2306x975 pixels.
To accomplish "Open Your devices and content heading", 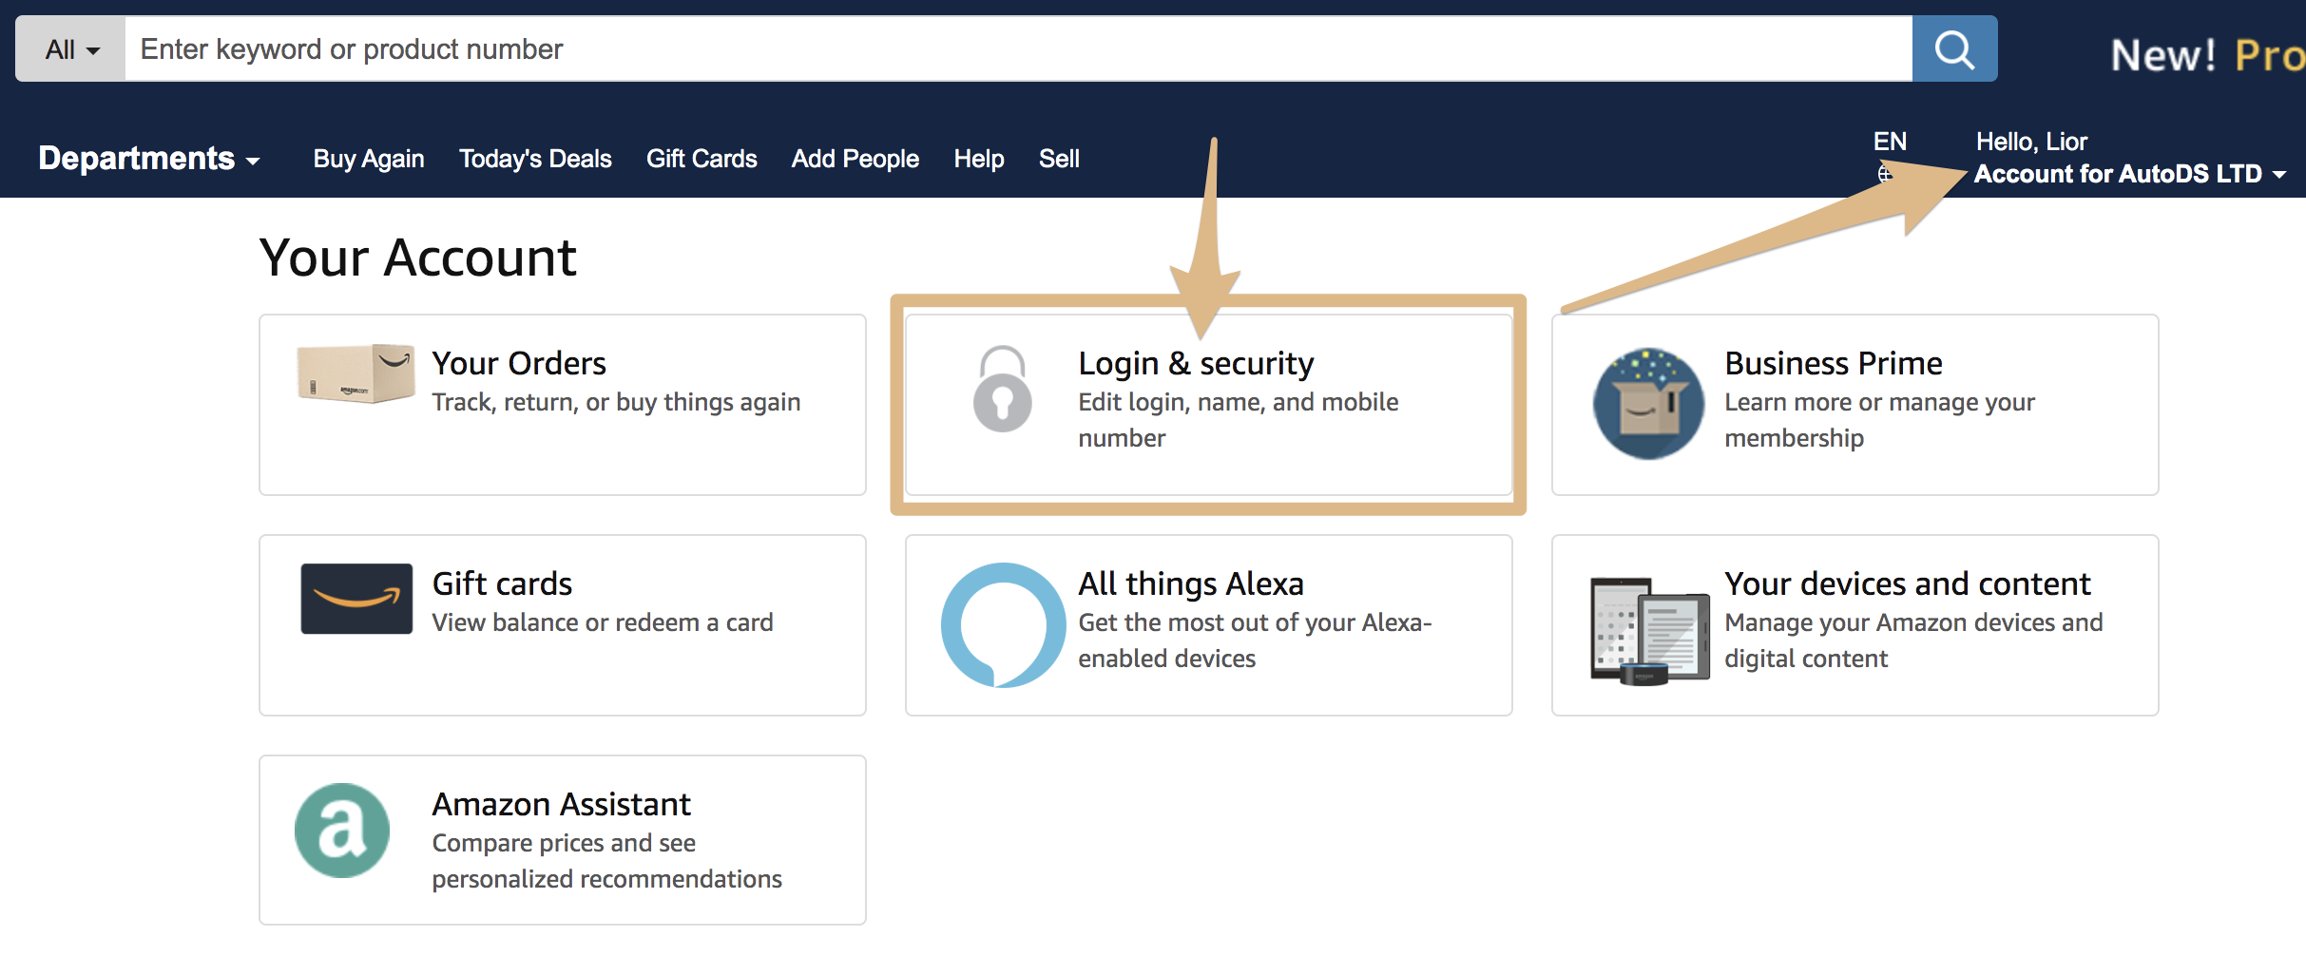I will click(1907, 583).
